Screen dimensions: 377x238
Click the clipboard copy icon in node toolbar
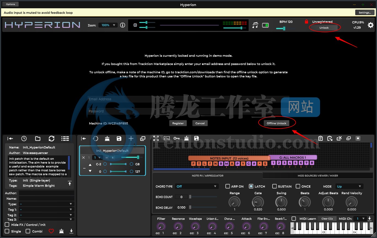[321, 139]
